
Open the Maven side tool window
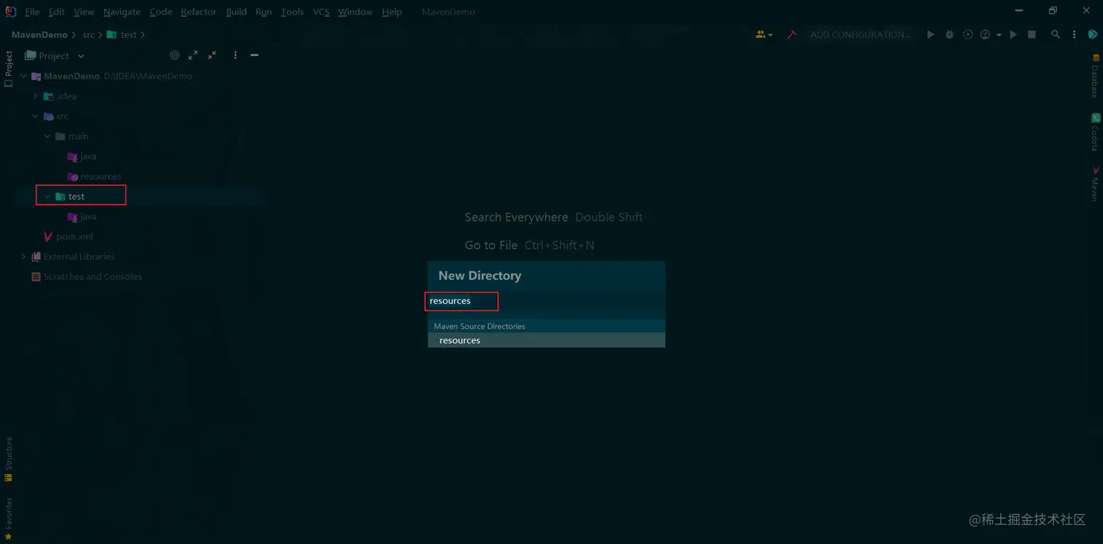pos(1095,183)
